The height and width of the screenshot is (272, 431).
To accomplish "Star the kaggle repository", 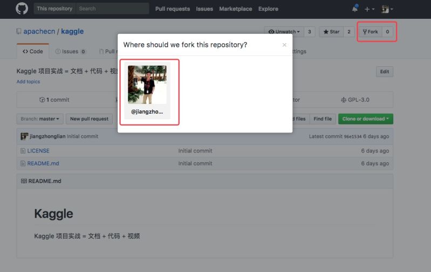I will coord(332,32).
